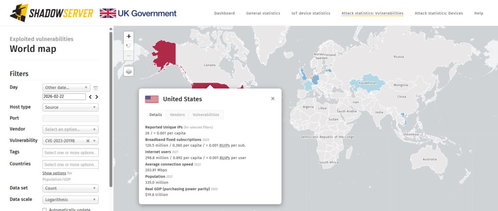Click the Shadowserver logo
This screenshot has width=498, height=211.
[51, 13]
